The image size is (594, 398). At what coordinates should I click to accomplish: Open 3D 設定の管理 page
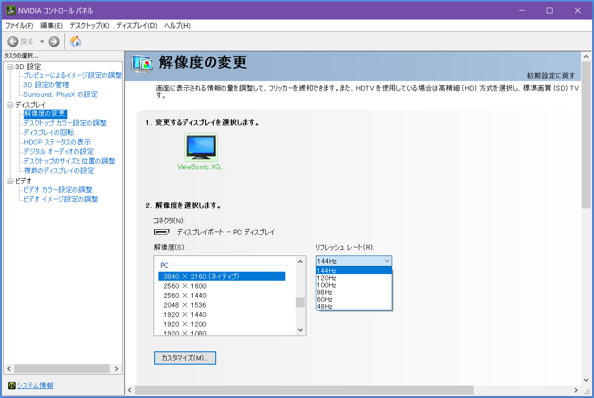click(46, 85)
